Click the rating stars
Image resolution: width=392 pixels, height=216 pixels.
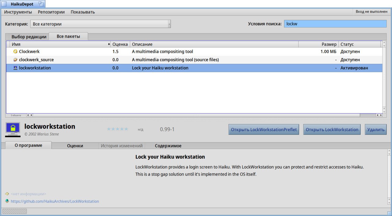[117, 129]
